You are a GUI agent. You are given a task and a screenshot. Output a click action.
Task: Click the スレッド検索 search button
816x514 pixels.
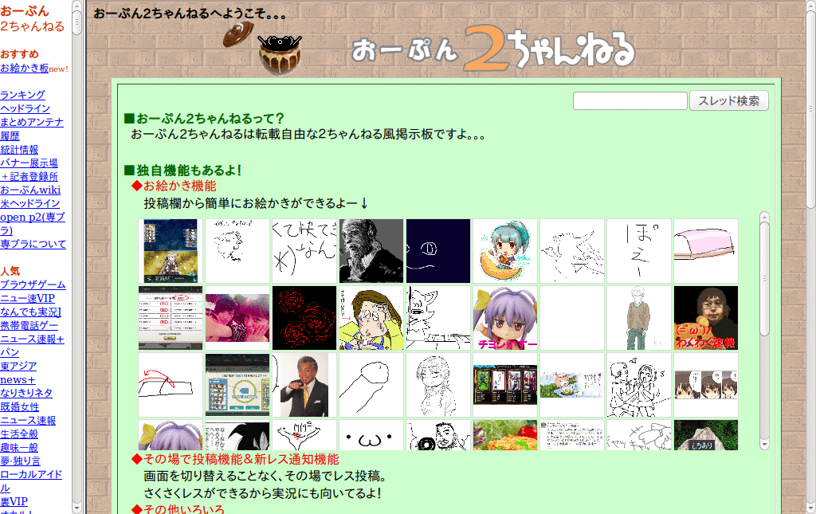coord(728,101)
